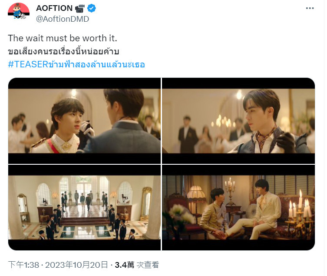Click the blue verified badge icon

(91, 8)
